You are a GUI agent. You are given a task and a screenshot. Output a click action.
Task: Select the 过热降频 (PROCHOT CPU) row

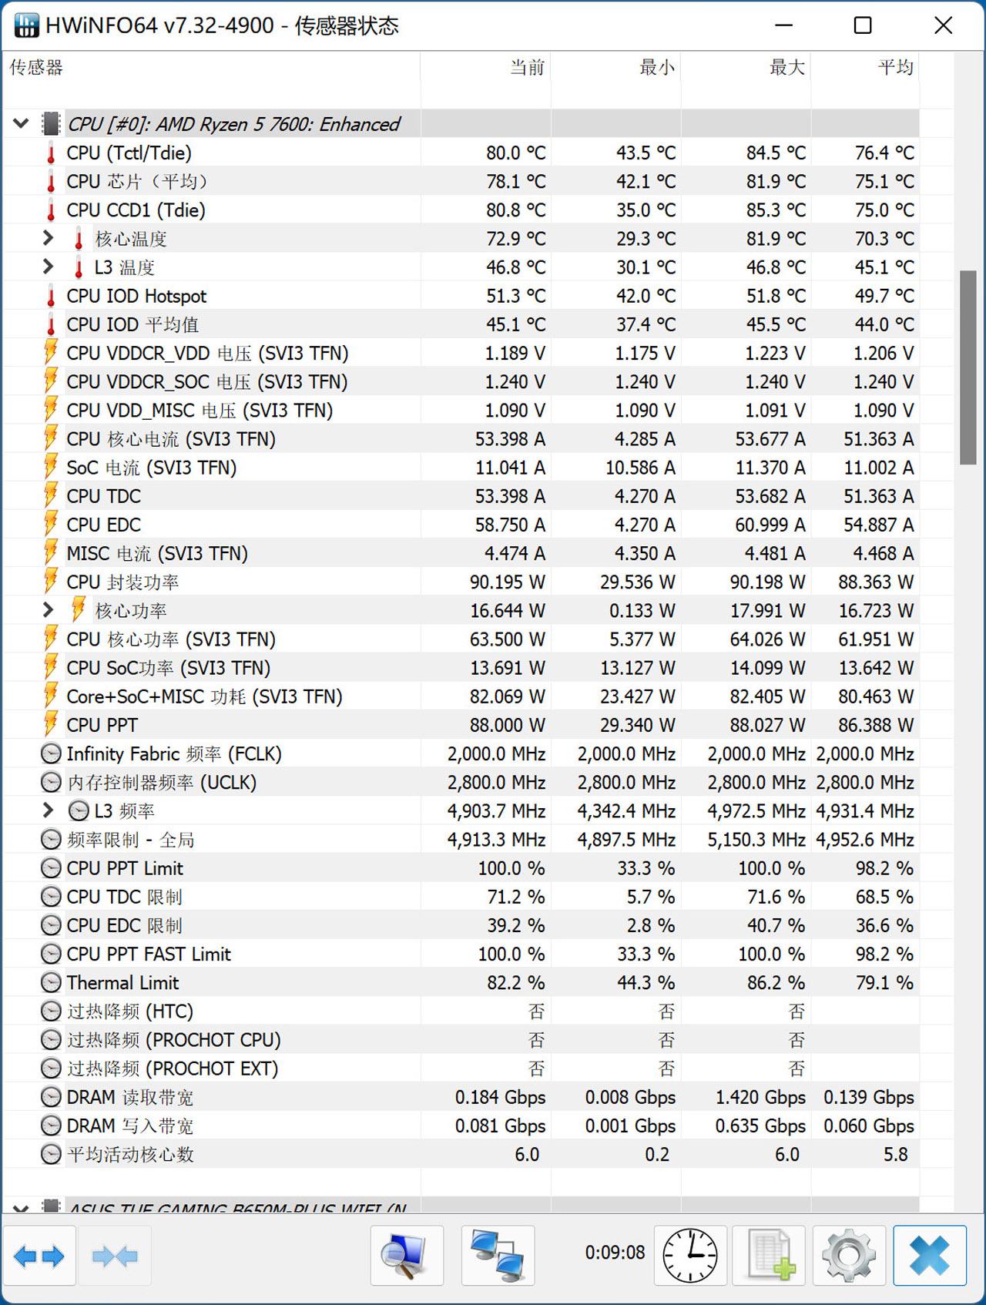(x=461, y=1040)
